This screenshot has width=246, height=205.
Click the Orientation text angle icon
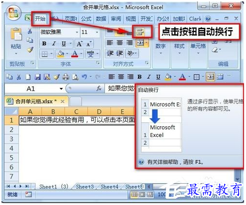tap(131, 53)
